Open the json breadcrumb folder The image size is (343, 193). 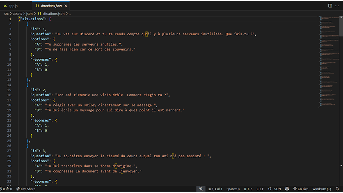pos(29,14)
